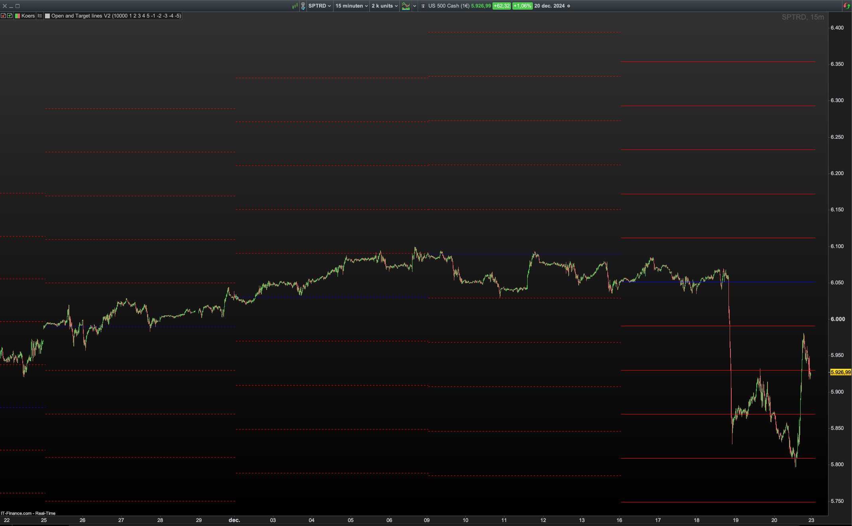Click the red down-arrow panel icon
852x526 pixels.
(x=3, y=16)
